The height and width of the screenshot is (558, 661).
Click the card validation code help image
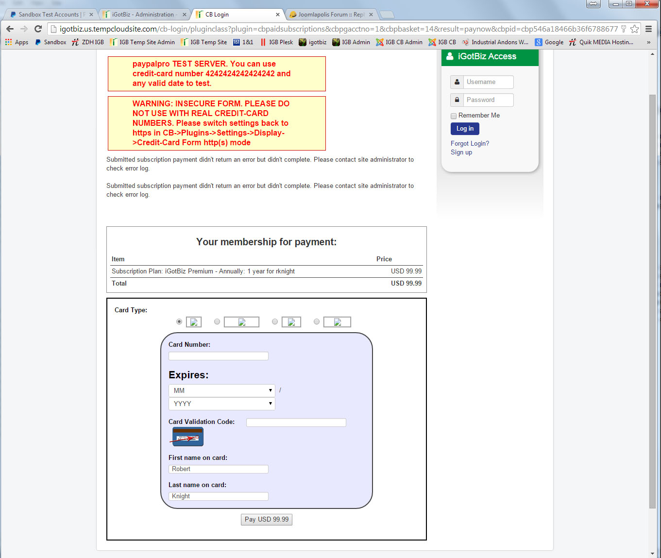[x=187, y=437]
